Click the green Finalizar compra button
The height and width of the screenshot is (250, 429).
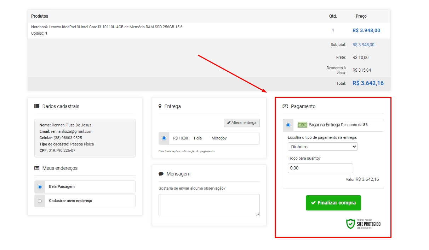333,203
